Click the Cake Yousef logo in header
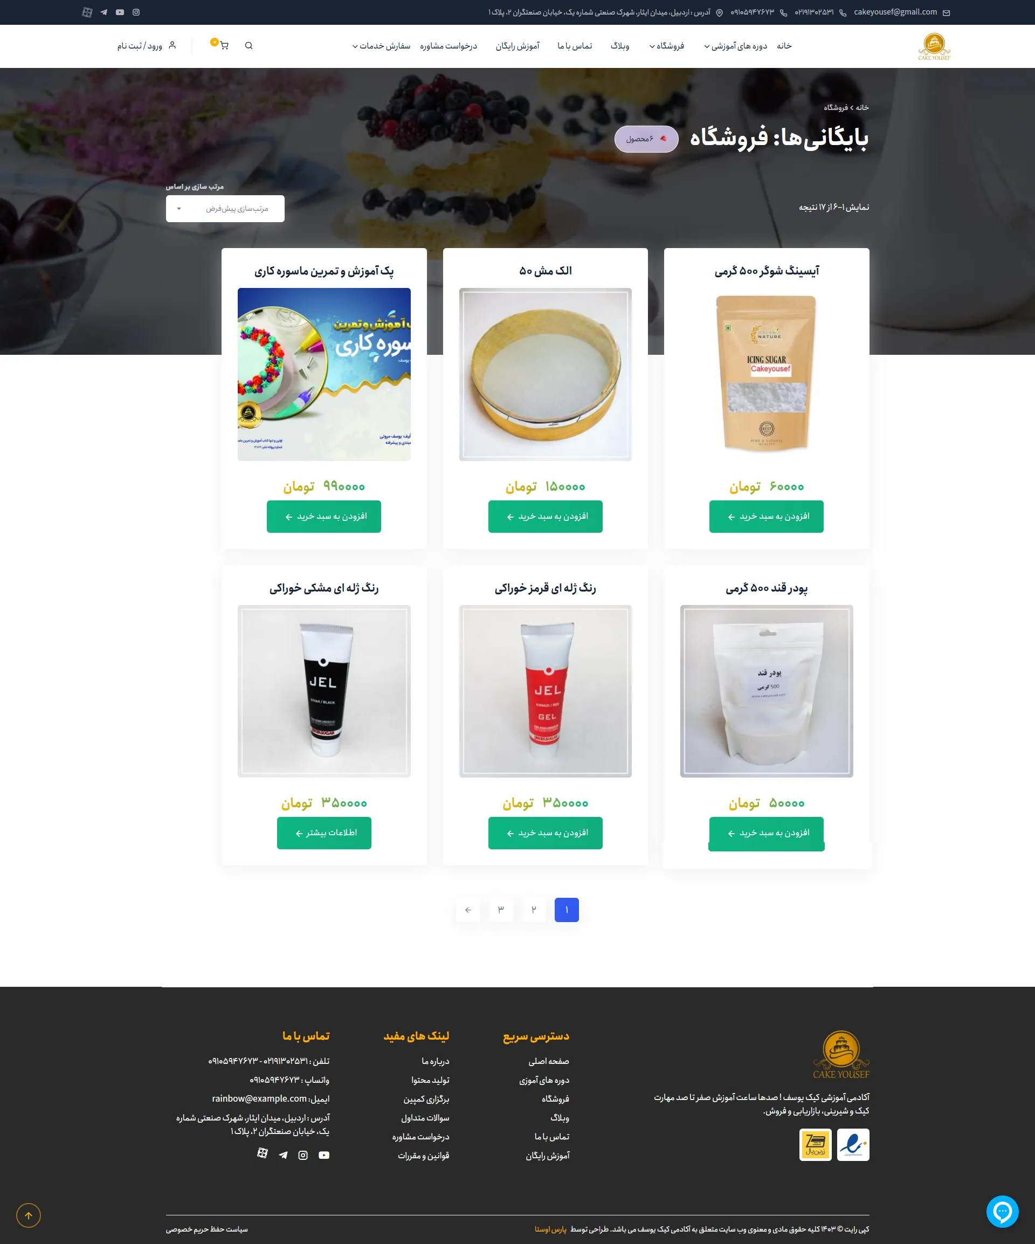Screen dimensions: 1035x1244 tap(934, 46)
